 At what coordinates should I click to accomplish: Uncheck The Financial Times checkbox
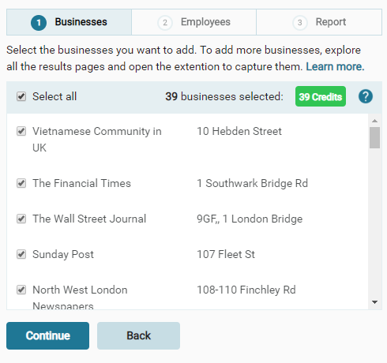[21, 183]
